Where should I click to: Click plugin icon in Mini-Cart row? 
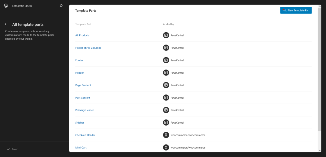point(166,147)
